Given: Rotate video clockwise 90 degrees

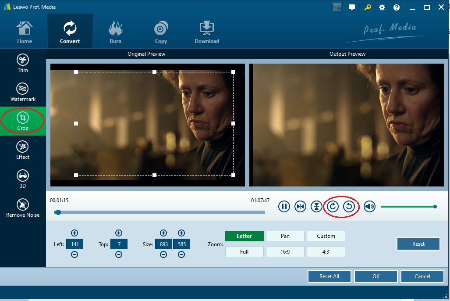Looking at the screenshot, I should [333, 206].
